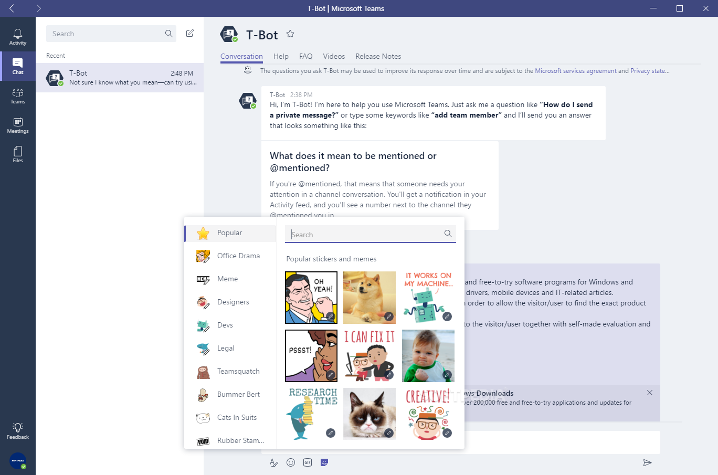Edit the Oh Yeah sticker pencil icon

click(x=330, y=316)
